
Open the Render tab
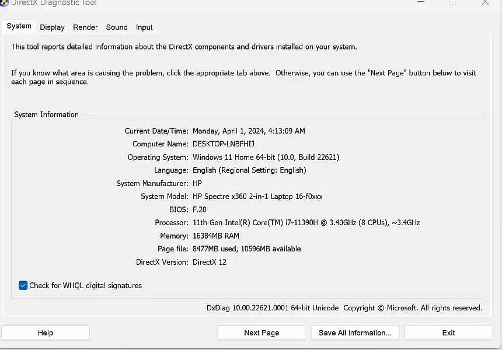(x=85, y=27)
